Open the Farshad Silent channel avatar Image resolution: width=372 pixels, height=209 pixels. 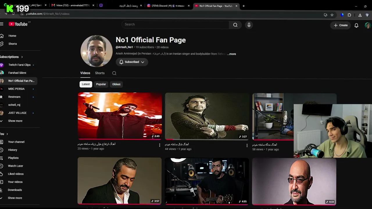tap(2, 73)
